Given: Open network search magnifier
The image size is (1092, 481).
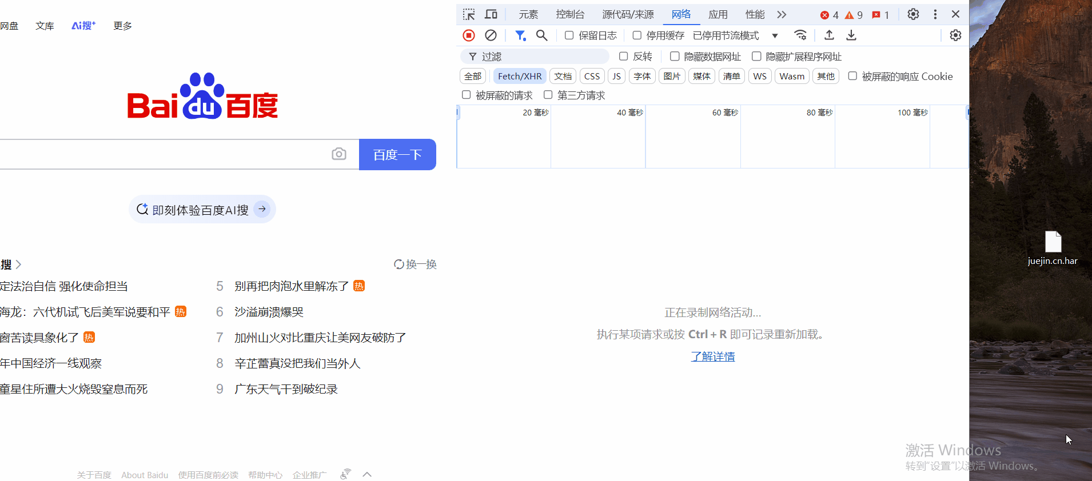Looking at the screenshot, I should click(x=542, y=35).
